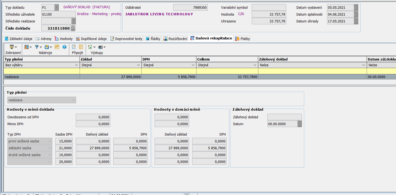This screenshot has width=396, height=195.
Task: Open calendar icon next to Datum vystavení
Action: (356, 7)
